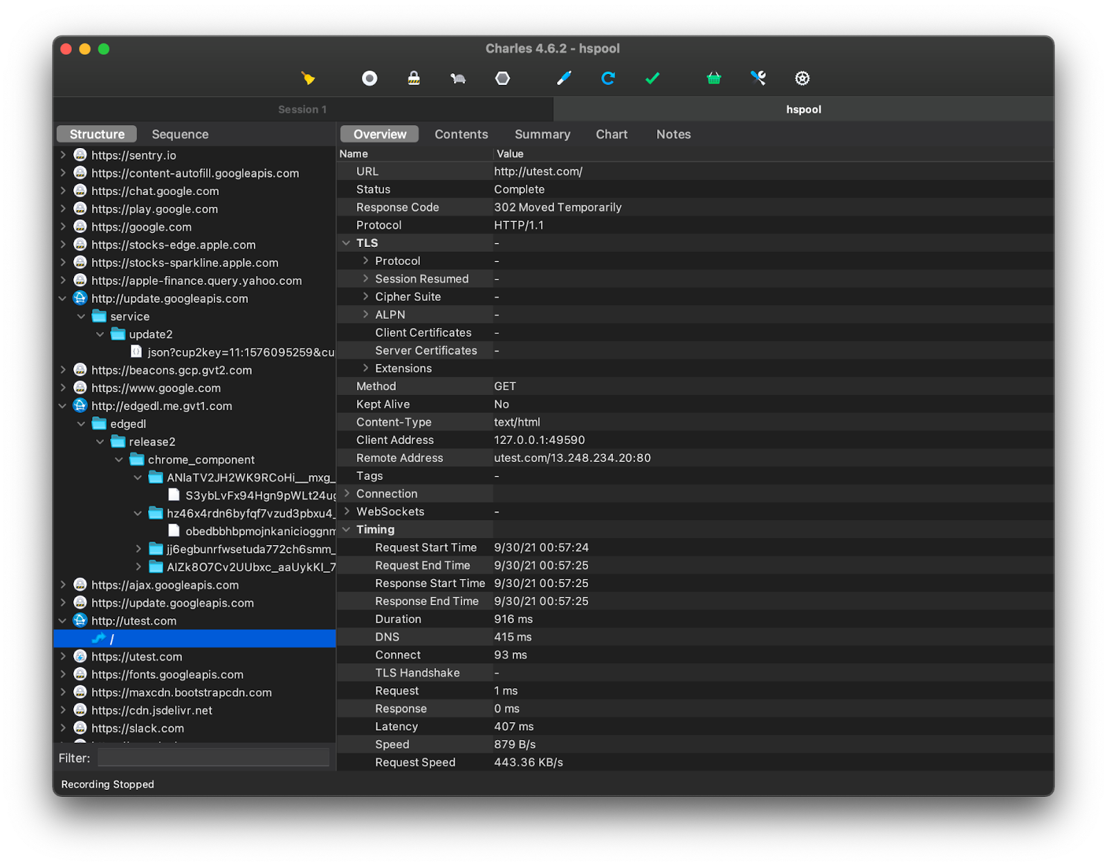Collapse the TLS section
The image size is (1107, 866).
pyautogui.click(x=346, y=243)
